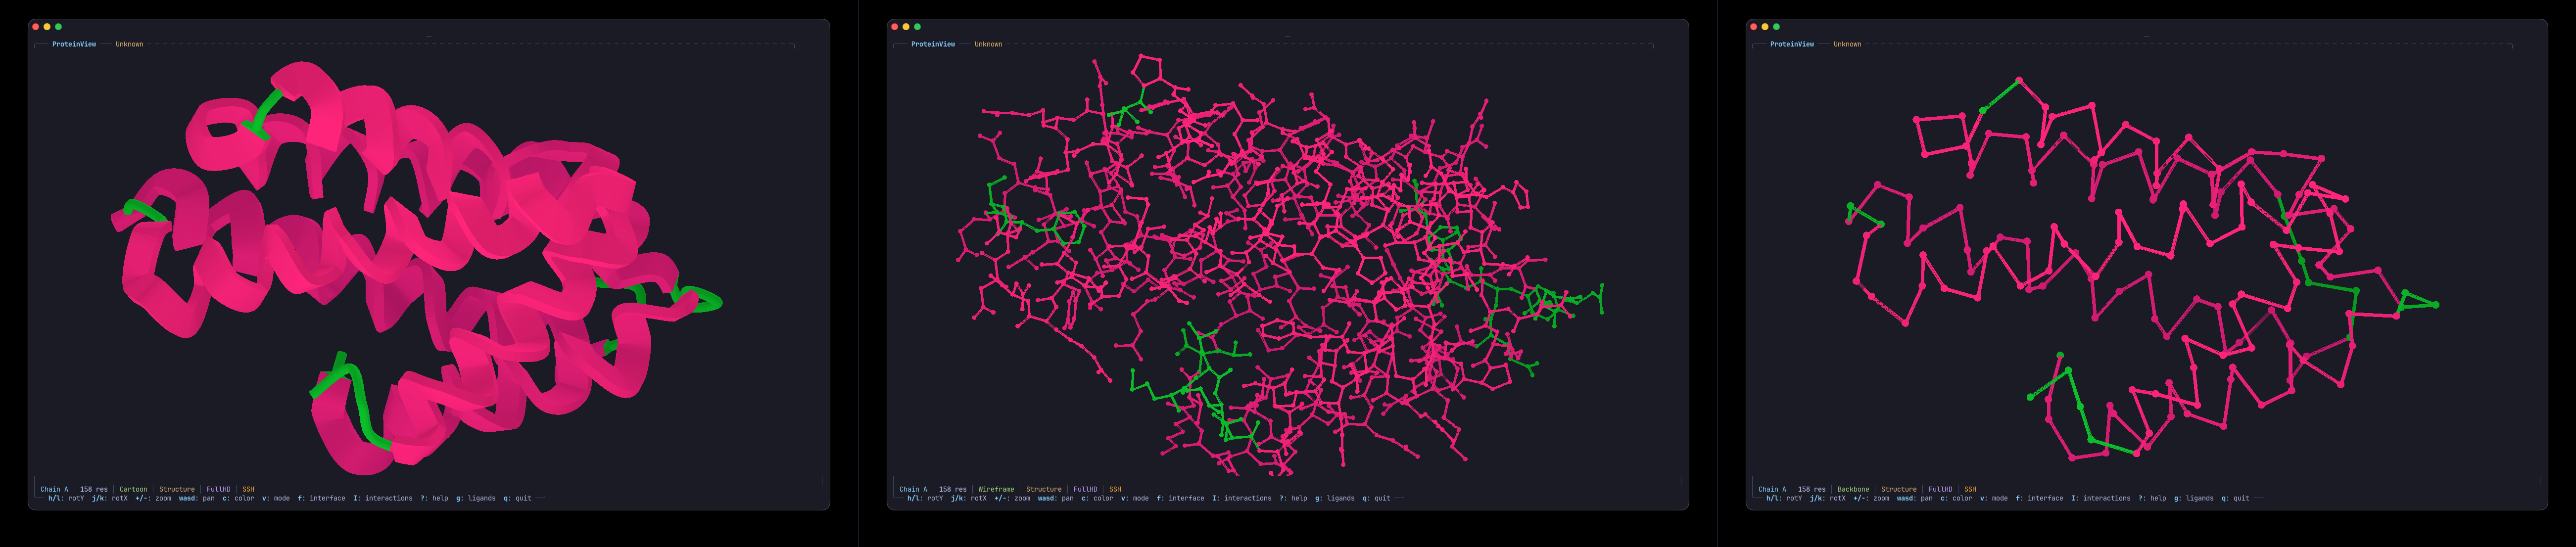
Task: Click the SSH status indicator in left window
Action: click(x=249, y=489)
